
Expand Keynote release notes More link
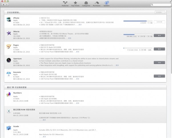point(78,79)
